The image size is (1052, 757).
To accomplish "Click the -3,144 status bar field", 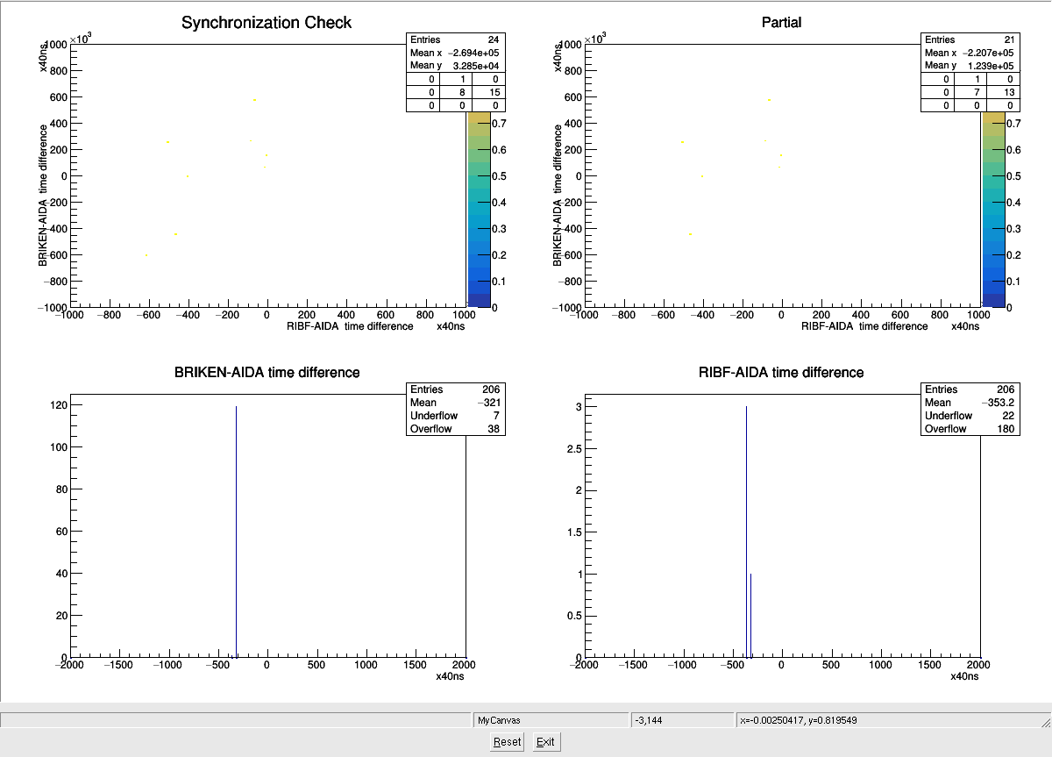I will point(682,720).
